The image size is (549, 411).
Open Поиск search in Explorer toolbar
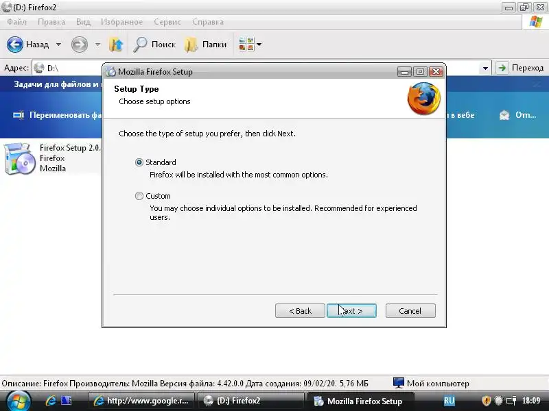[x=154, y=45]
